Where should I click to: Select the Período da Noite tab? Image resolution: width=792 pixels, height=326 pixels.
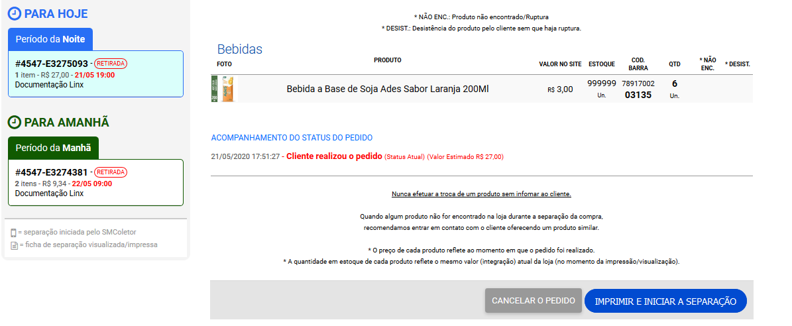pyautogui.click(x=50, y=39)
